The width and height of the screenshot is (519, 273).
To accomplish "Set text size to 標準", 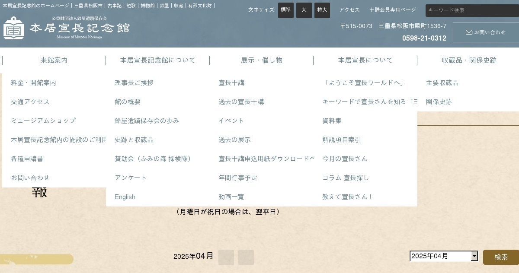I will click(285, 10).
